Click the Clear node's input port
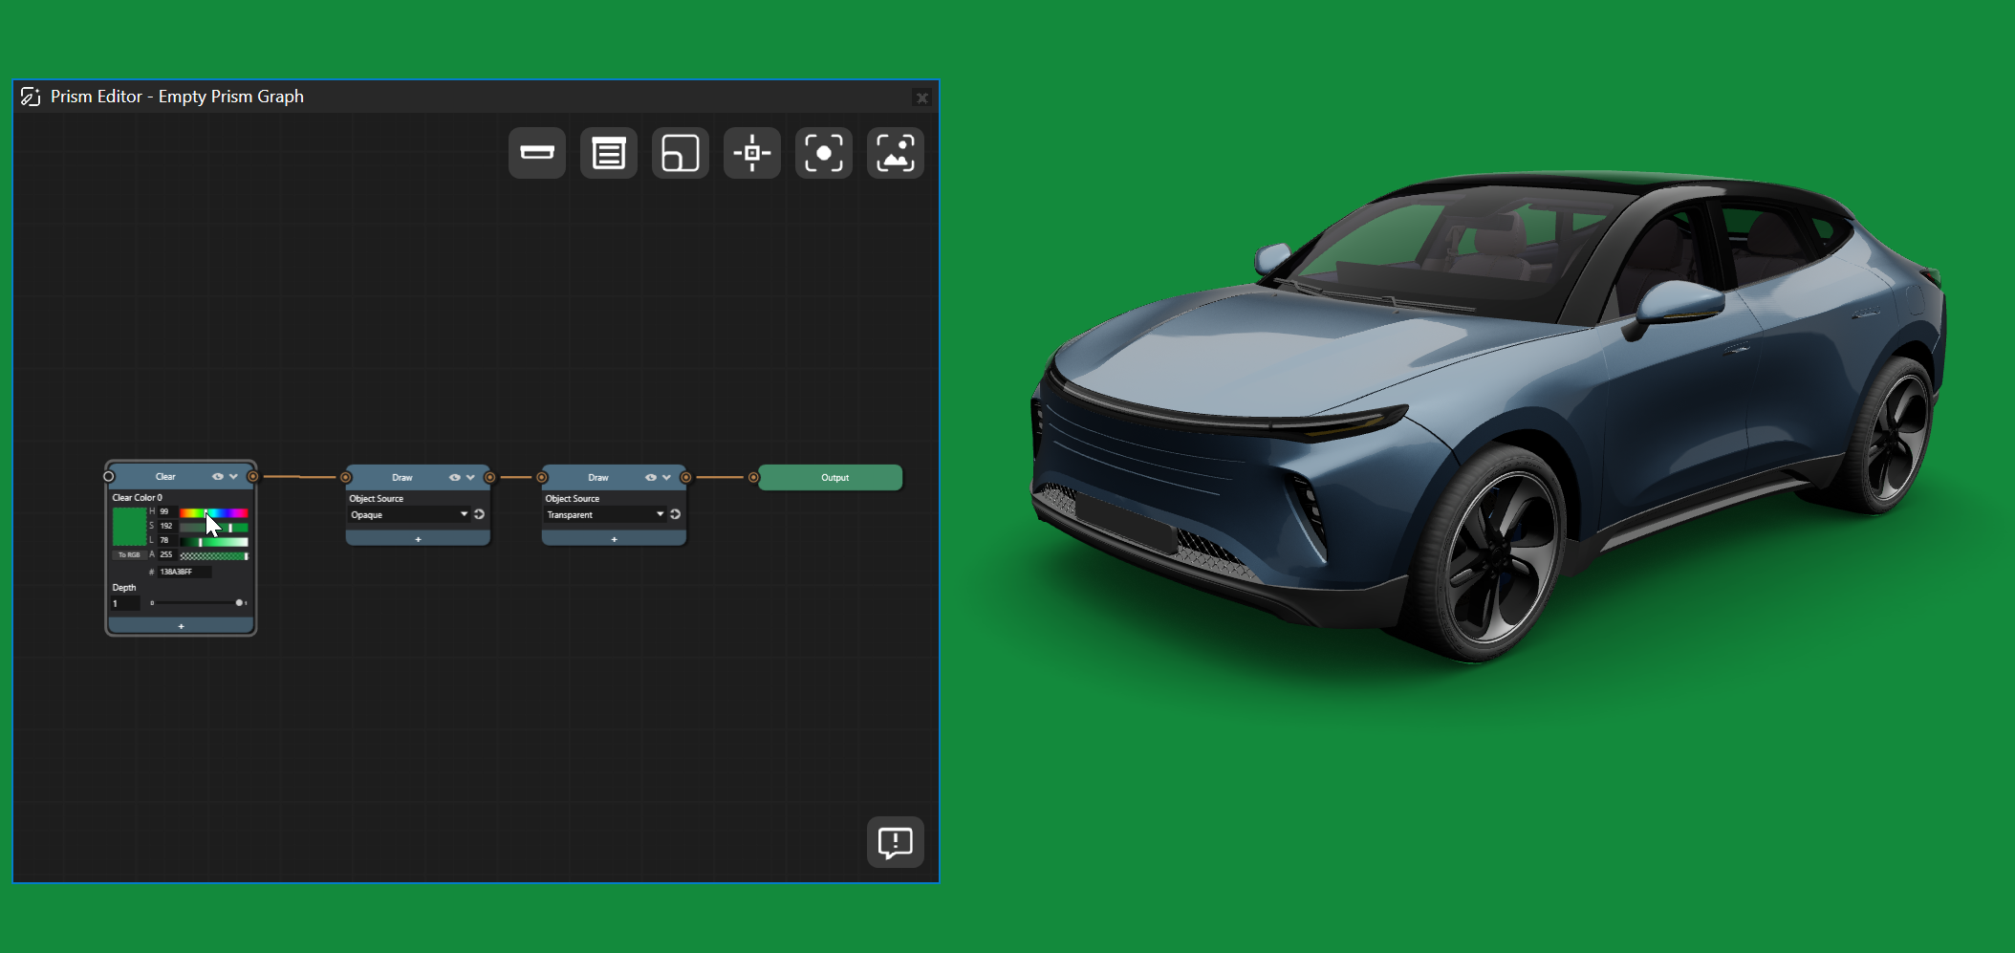This screenshot has width=2015, height=953. coord(109,476)
